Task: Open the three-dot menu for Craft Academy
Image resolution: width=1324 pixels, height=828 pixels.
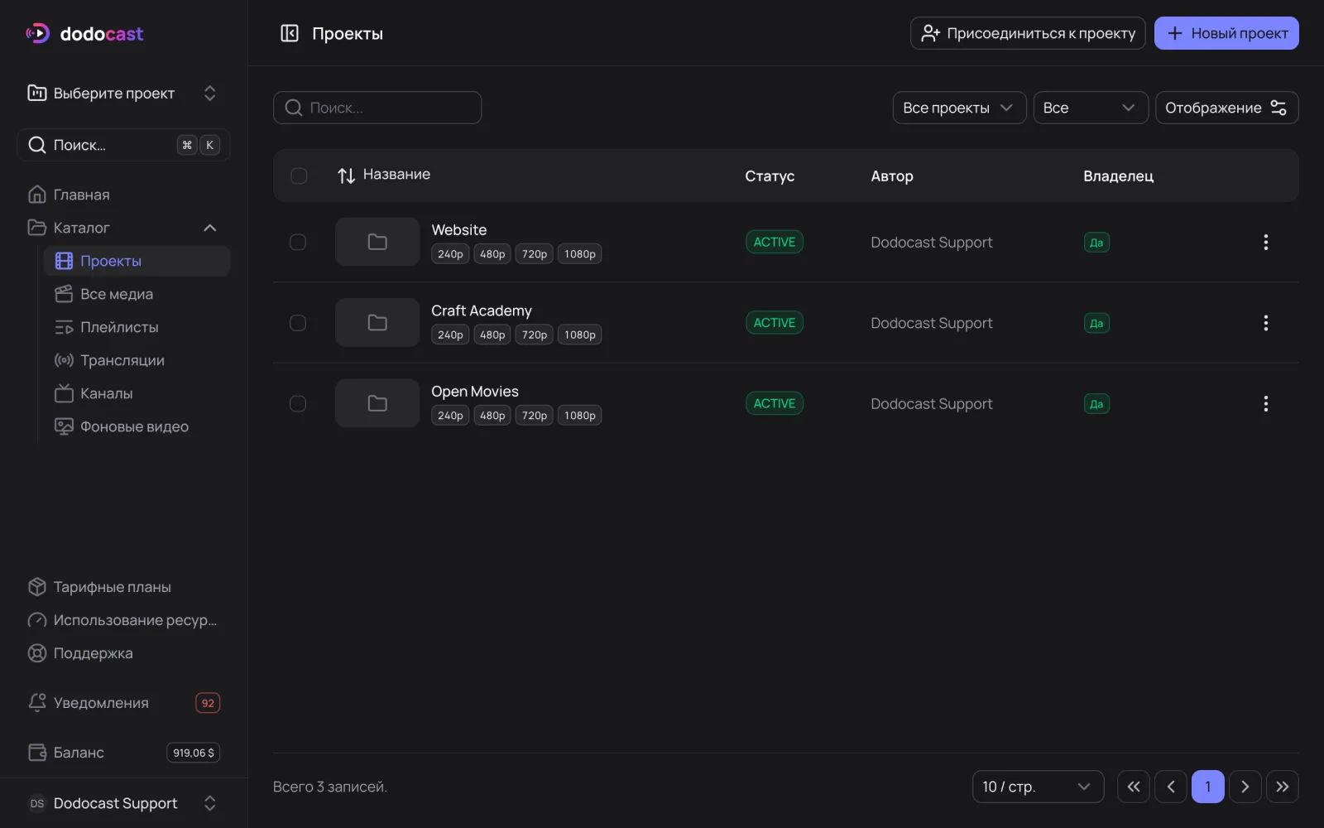Action: (1265, 323)
